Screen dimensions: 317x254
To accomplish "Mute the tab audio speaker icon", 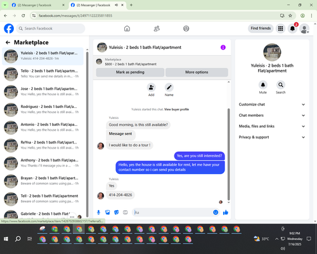I will 117,5.
